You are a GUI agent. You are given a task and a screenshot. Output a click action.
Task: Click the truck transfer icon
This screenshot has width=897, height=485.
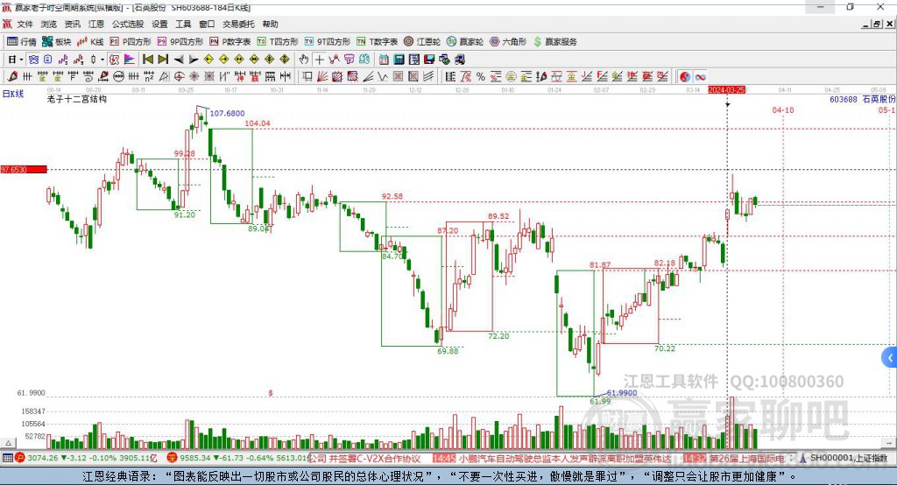click(x=459, y=60)
